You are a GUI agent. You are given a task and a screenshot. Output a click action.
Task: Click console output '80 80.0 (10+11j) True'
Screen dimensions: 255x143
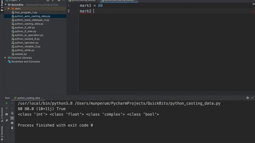click(41, 109)
